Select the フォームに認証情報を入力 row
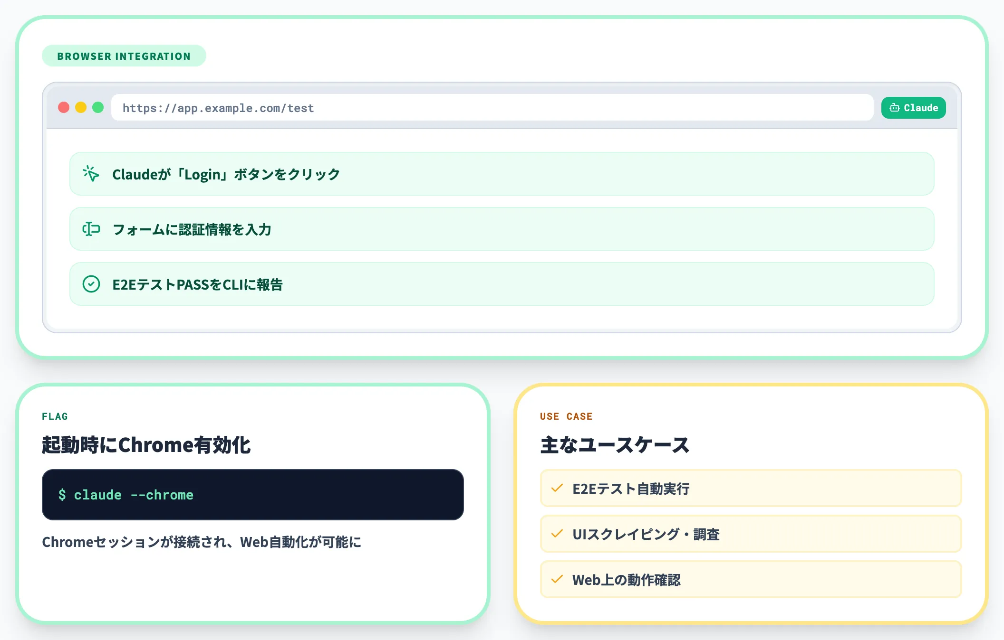The height and width of the screenshot is (640, 1004). (502, 229)
